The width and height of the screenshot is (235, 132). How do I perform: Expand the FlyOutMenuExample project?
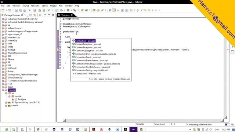click(3, 53)
